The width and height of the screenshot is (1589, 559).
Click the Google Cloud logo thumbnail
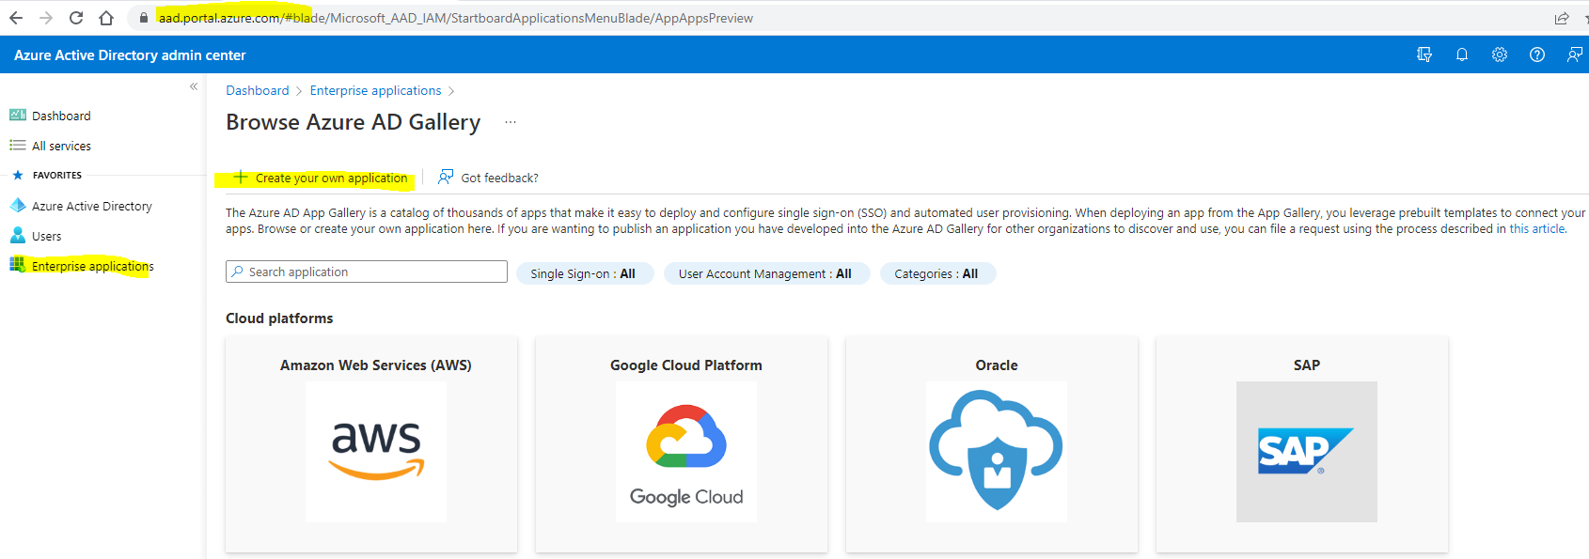point(686,452)
